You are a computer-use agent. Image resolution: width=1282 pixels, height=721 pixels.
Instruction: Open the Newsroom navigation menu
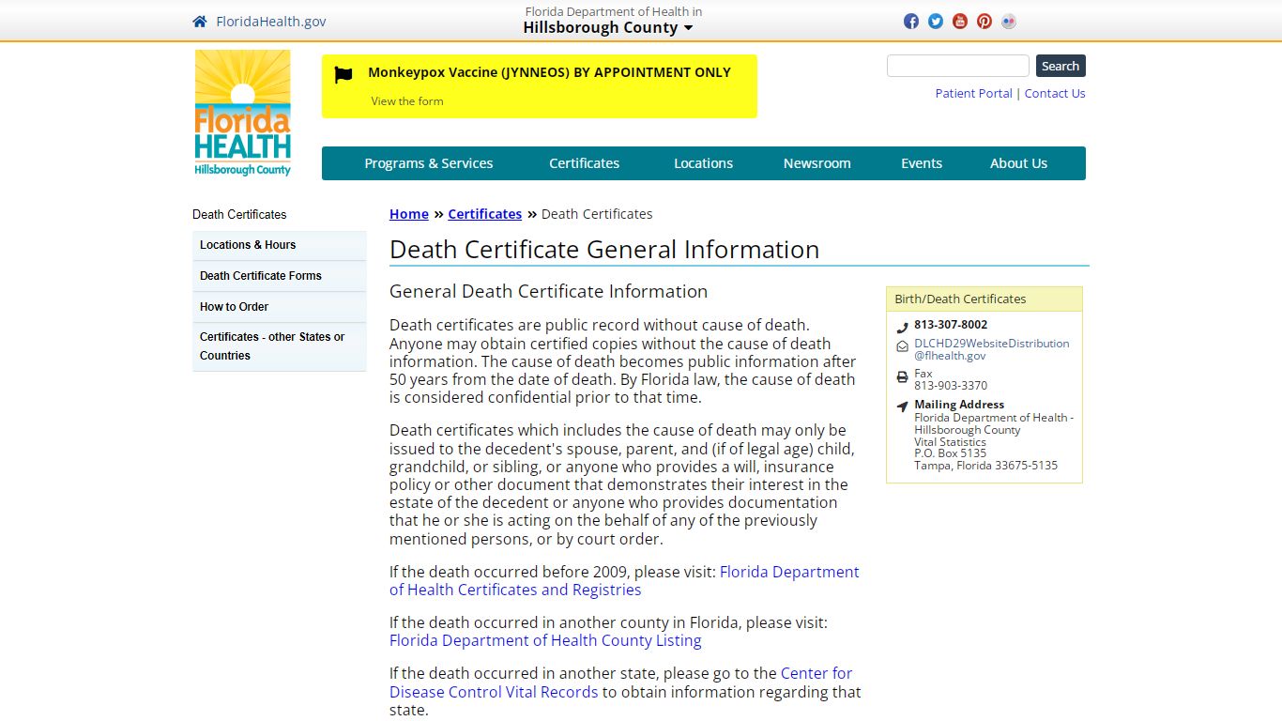click(x=817, y=163)
